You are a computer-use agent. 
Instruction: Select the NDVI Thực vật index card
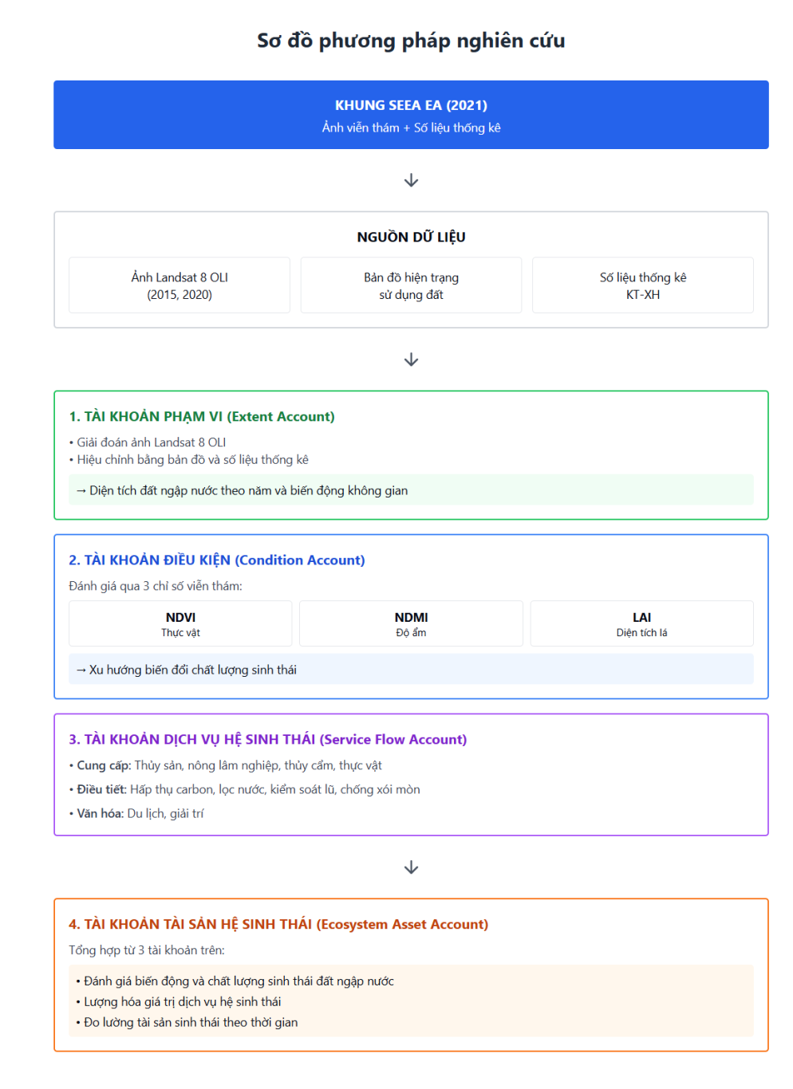[180, 623]
